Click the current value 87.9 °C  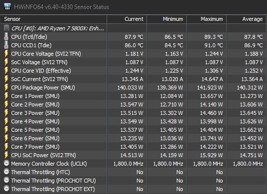click(134, 37)
